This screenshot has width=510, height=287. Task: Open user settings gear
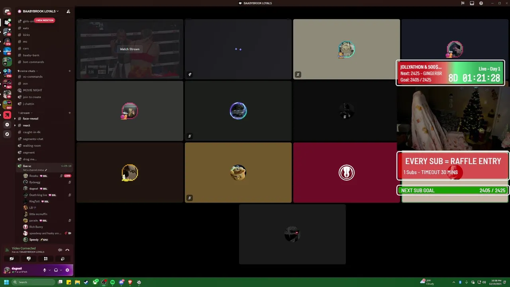(x=67, y=270)
